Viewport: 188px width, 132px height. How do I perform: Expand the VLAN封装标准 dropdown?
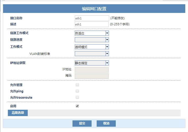click(92, 54)
